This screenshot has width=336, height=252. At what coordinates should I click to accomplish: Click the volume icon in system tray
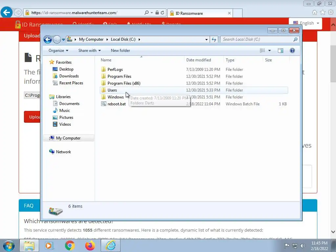pos(303,245)
